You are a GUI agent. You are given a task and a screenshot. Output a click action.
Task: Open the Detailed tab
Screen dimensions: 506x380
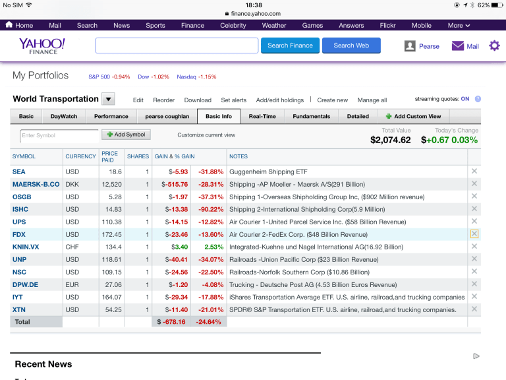point(358,116)
